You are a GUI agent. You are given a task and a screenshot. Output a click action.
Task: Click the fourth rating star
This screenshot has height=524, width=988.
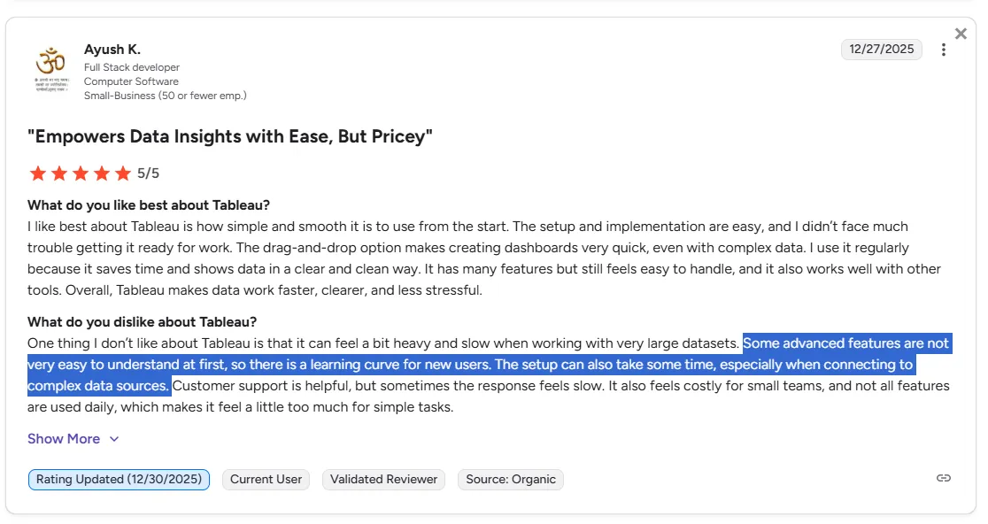point(102,173)
